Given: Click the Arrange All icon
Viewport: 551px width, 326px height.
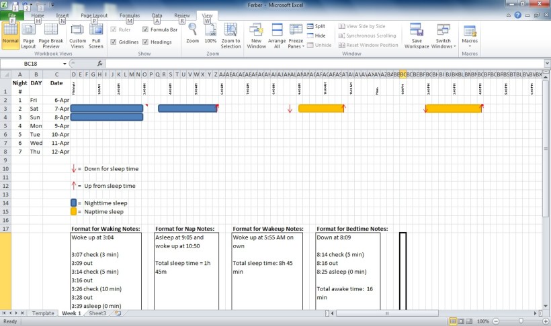Looking at the screenshot, I should pyautogui.click(x=276, y=34).
